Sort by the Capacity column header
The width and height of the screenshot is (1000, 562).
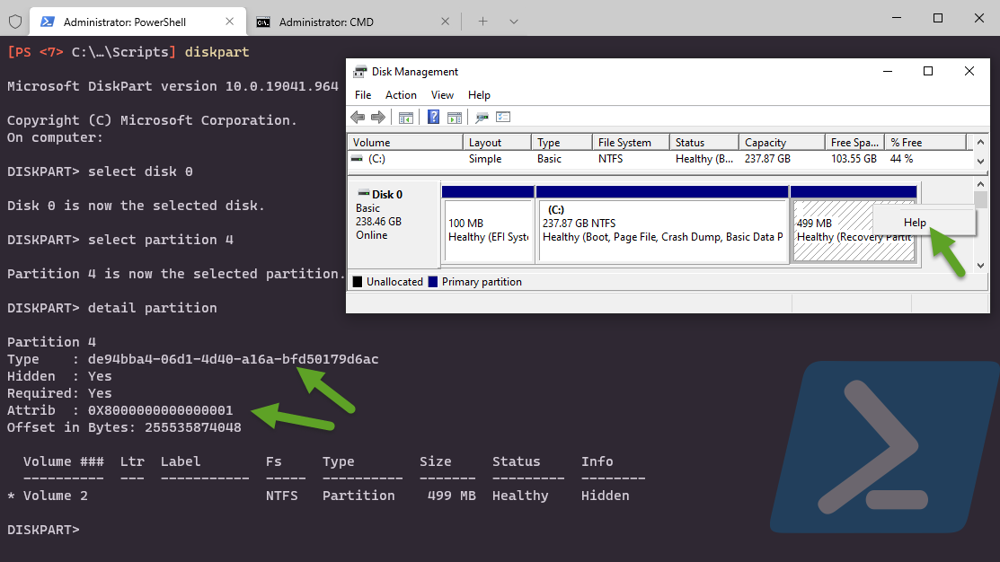click(x=782, y=142)
